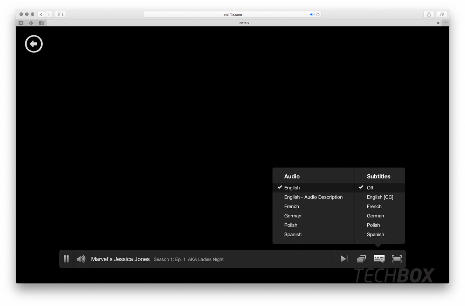
Task: Reload the page in Safari
Action: (x=318, y=14)
